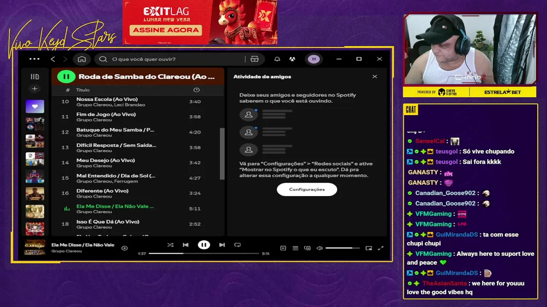Open Now Playing view
Image resolution: width=547 pixels, height=307 pixels.
point(283,248)
